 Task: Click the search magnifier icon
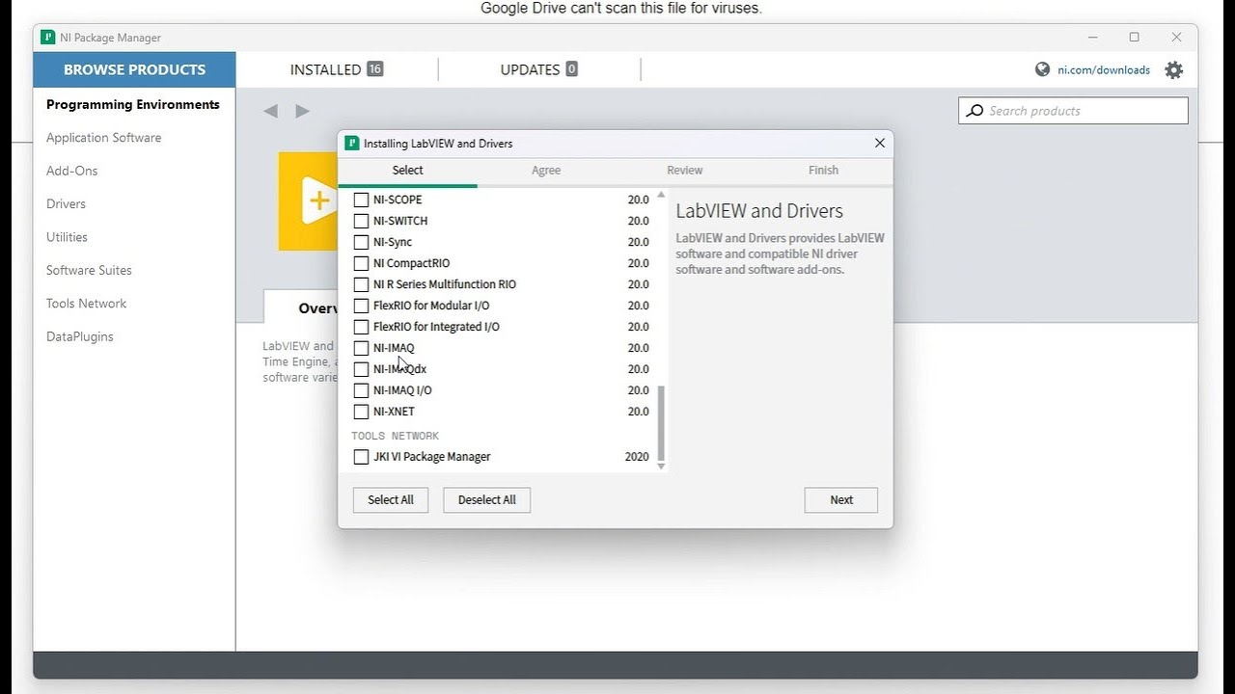tap(974, 111)
